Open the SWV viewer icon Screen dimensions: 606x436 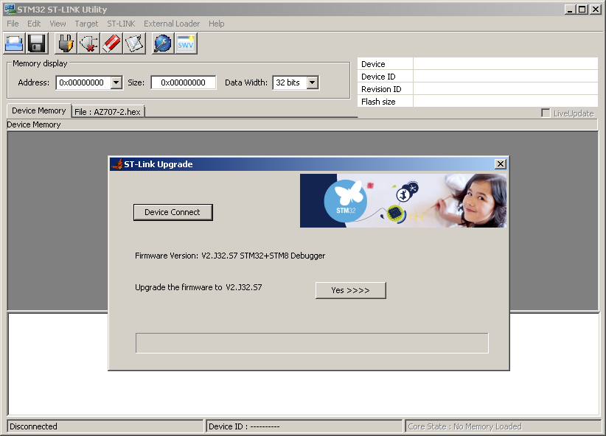click(x=186, y=43)
